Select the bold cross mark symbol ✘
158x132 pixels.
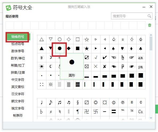105,67
